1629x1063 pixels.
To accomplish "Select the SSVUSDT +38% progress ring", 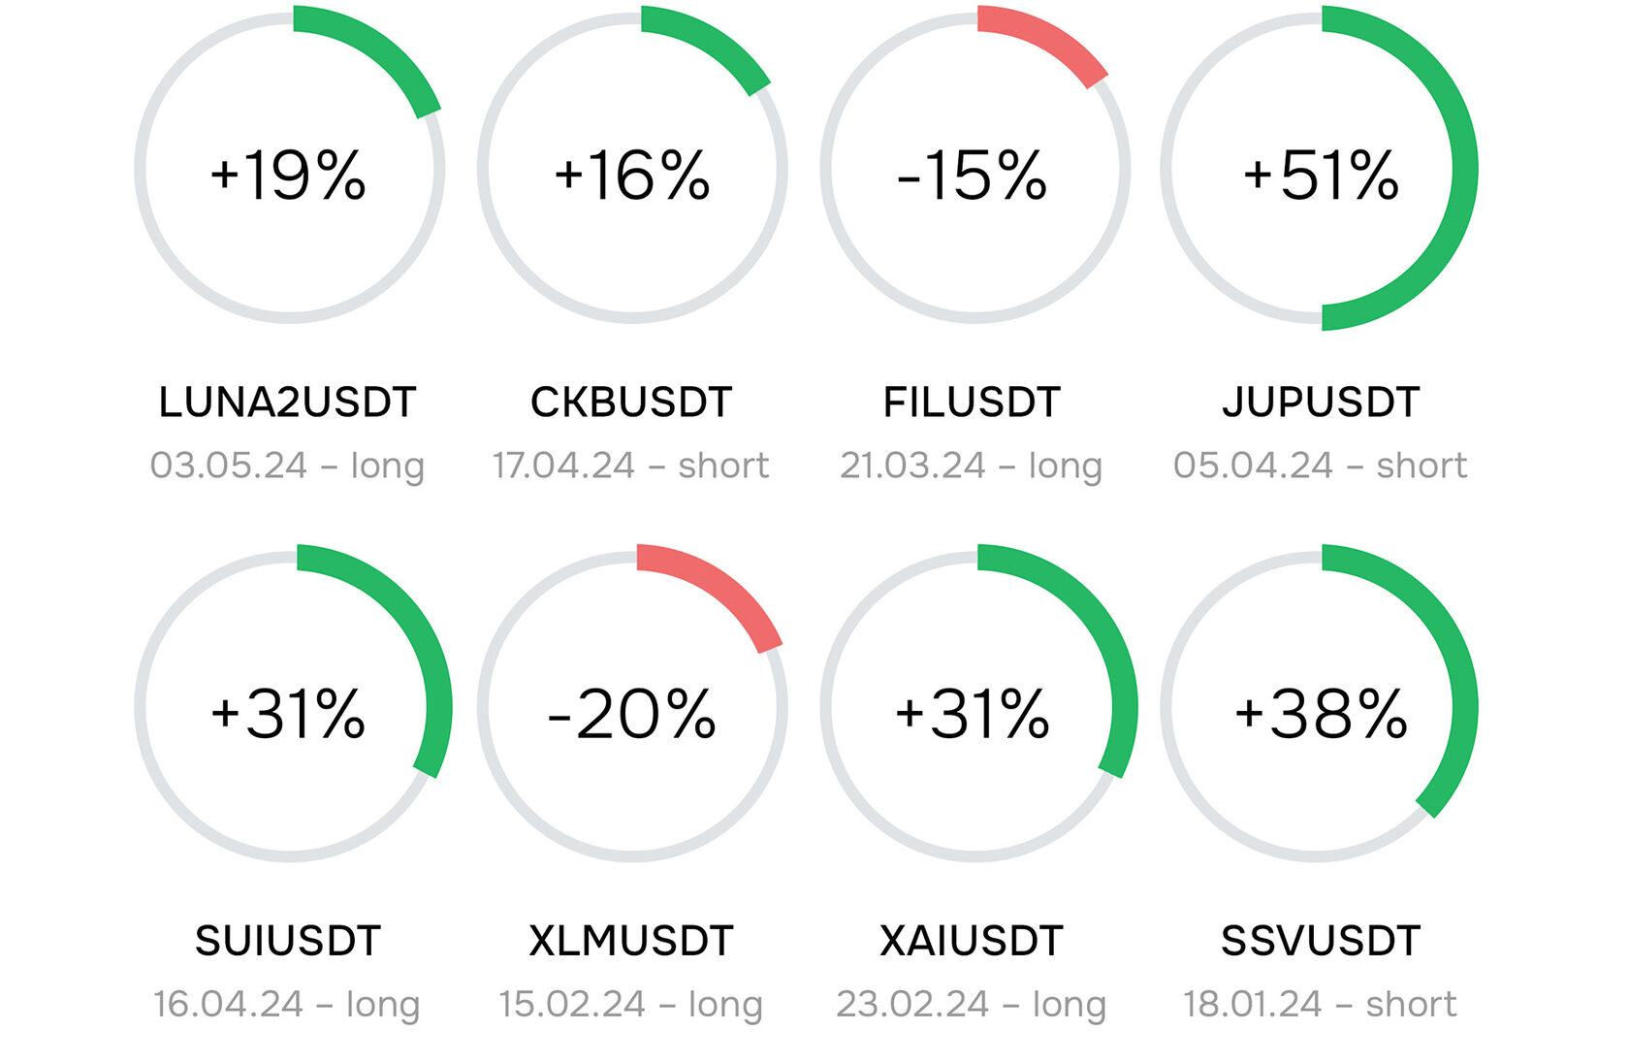I will point(1319,706).
